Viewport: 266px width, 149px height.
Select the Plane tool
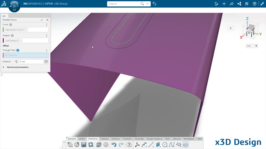tap(158, 145)
